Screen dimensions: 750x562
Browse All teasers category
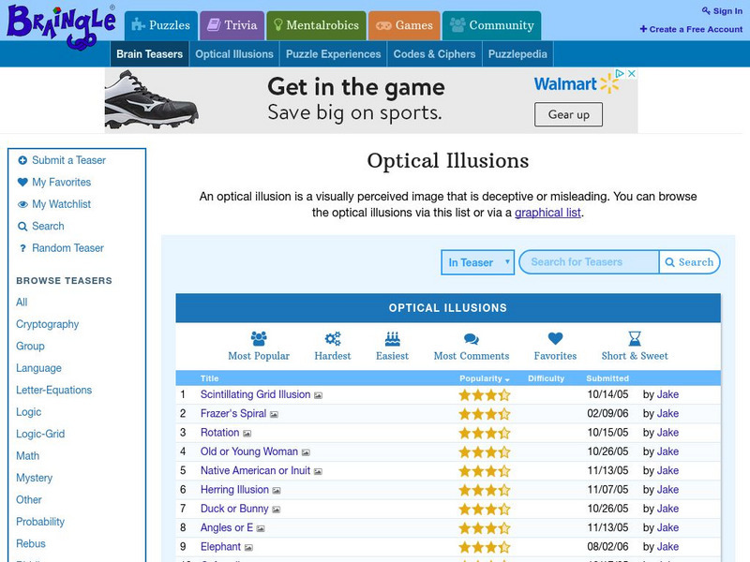pyautogui.click(x=22, y=302)
